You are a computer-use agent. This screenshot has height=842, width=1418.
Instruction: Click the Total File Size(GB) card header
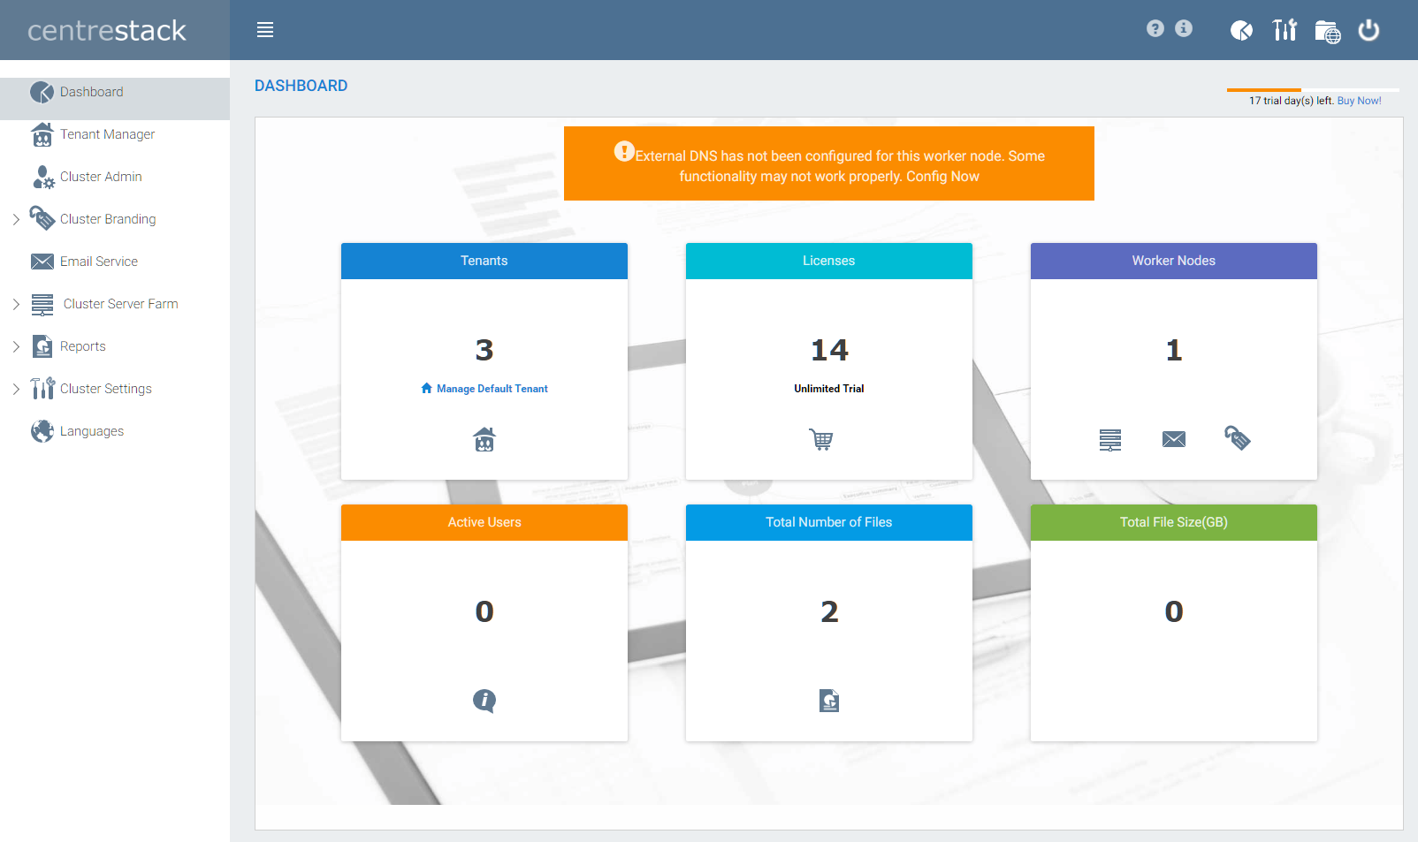pyautogui.click(x=1174, y=522)
